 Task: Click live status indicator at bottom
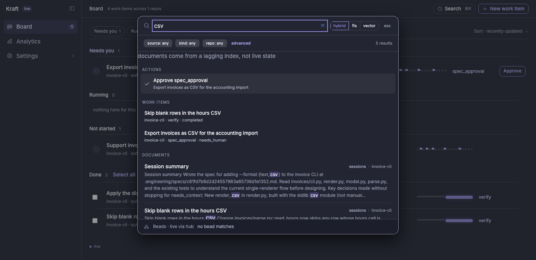[95, 246]
